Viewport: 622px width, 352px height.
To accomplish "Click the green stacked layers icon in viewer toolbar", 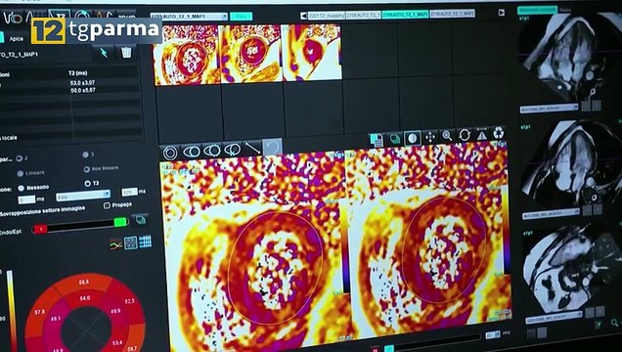I will point(395,139).
